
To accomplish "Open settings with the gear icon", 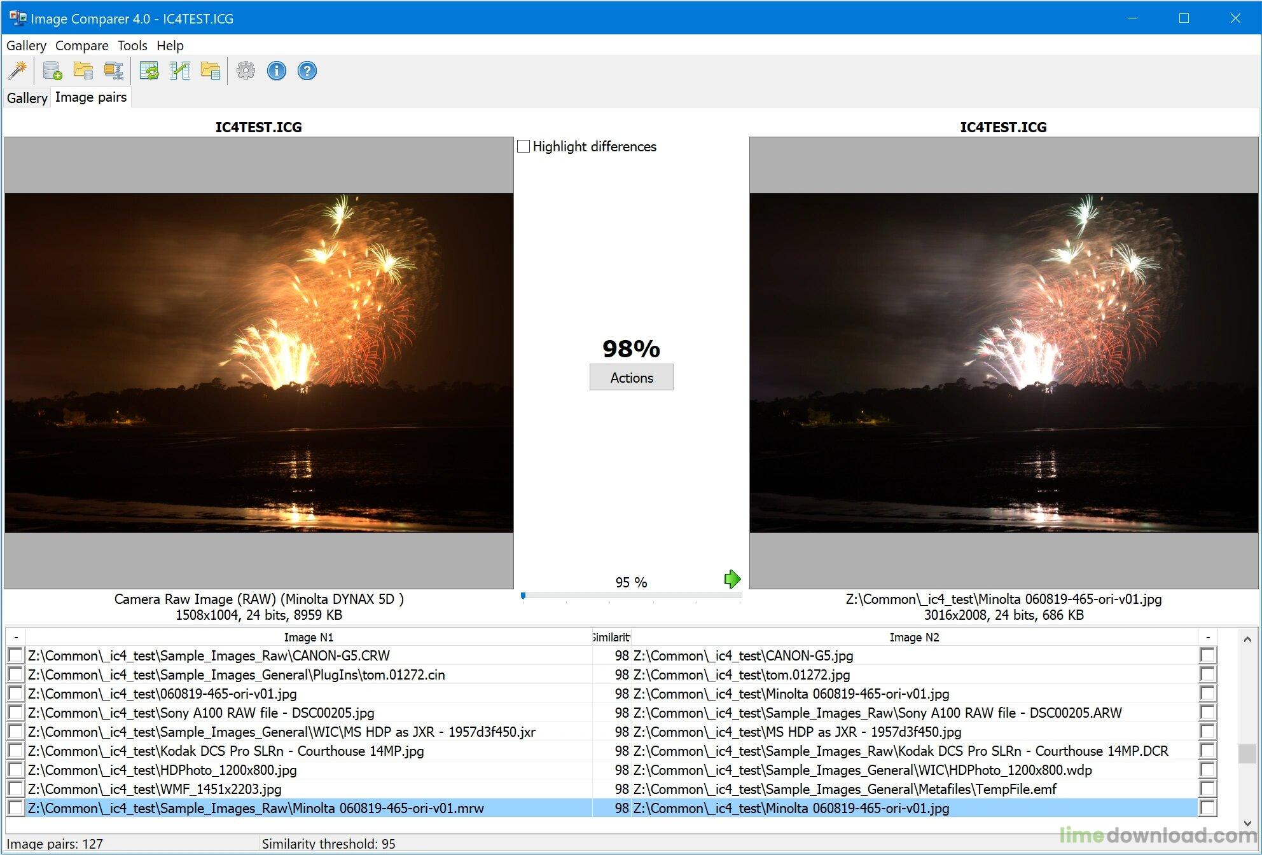I will coord(246,71).
